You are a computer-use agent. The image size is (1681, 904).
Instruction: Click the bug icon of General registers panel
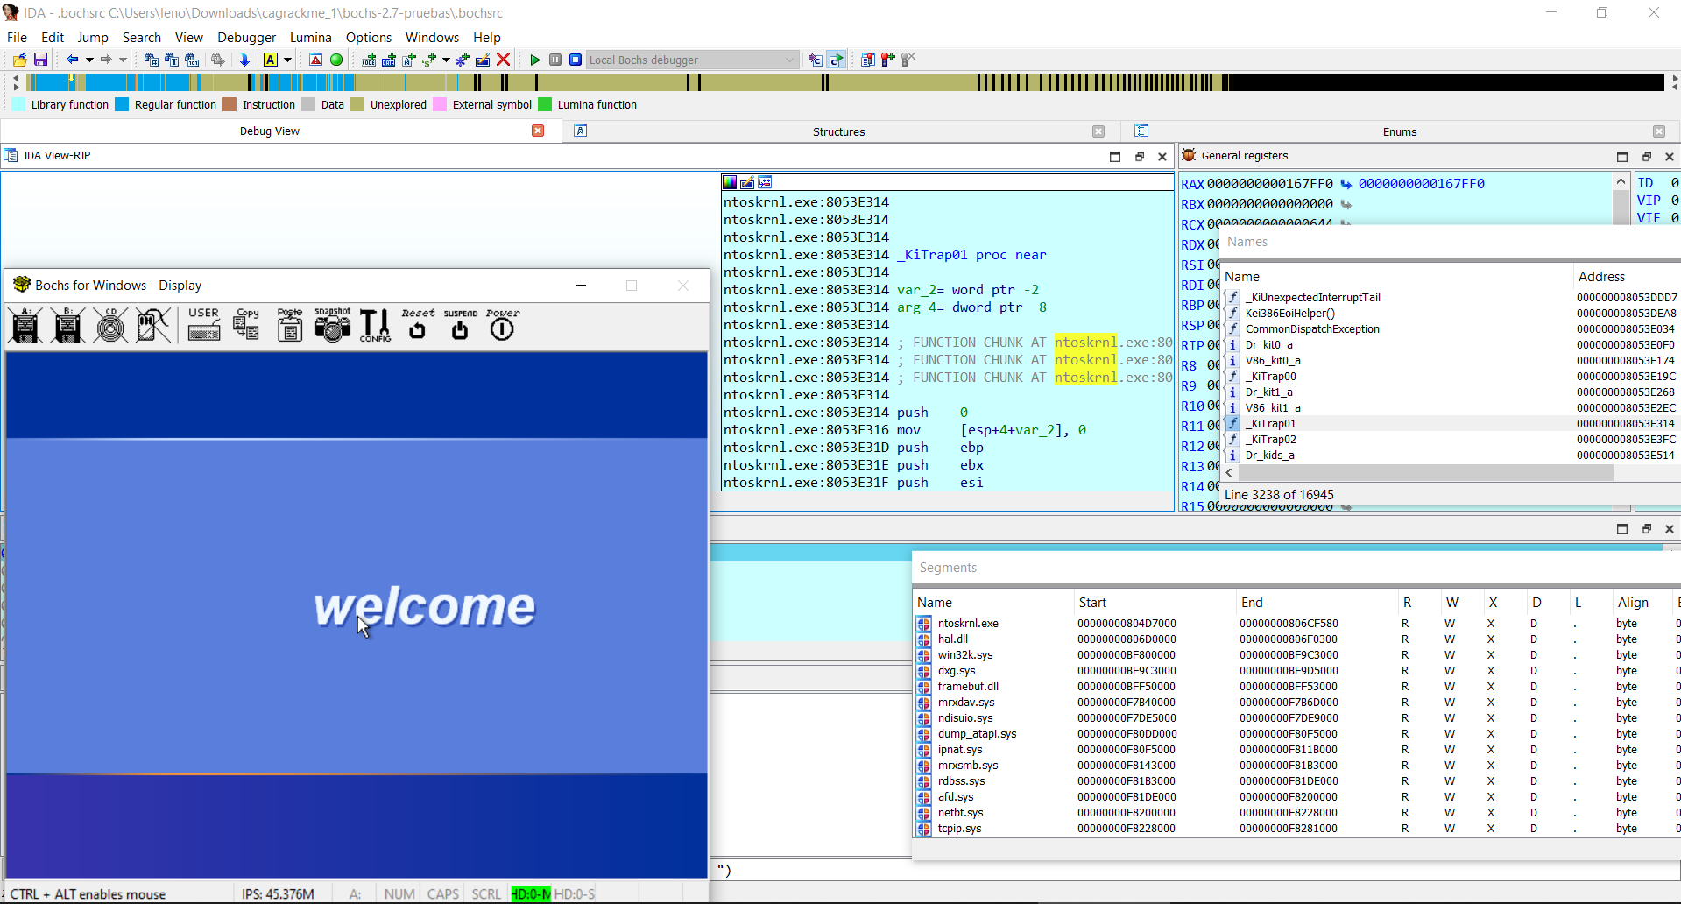pos(1189,155)
